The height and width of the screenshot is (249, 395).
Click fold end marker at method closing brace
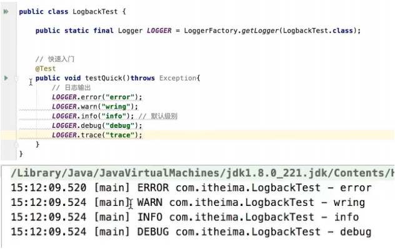tap(16, 145)
